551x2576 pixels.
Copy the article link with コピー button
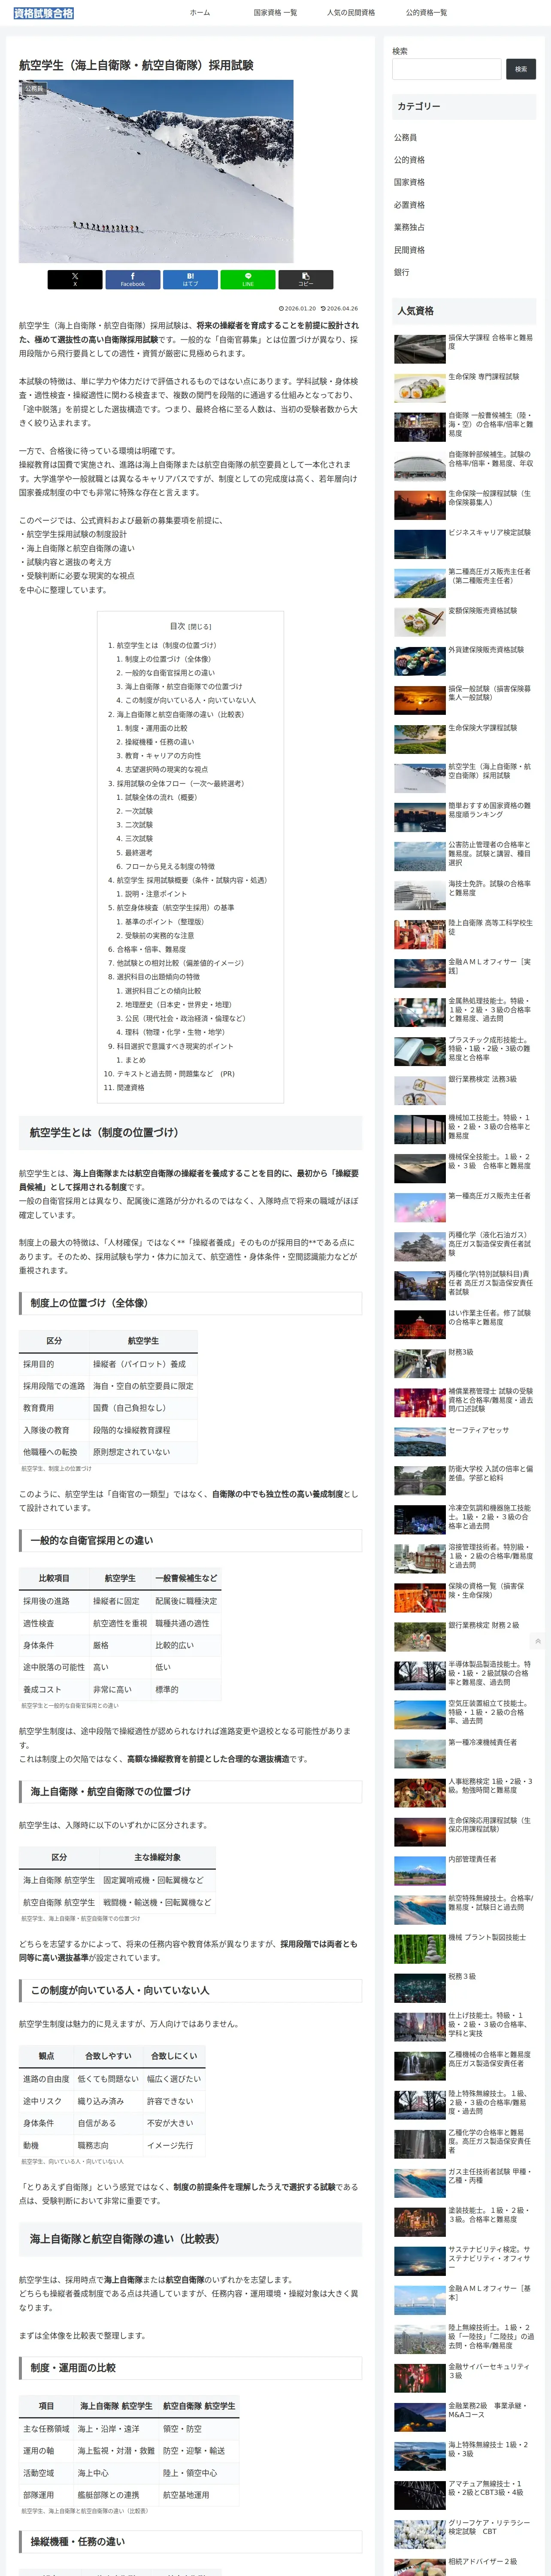(x=306, y=279)
